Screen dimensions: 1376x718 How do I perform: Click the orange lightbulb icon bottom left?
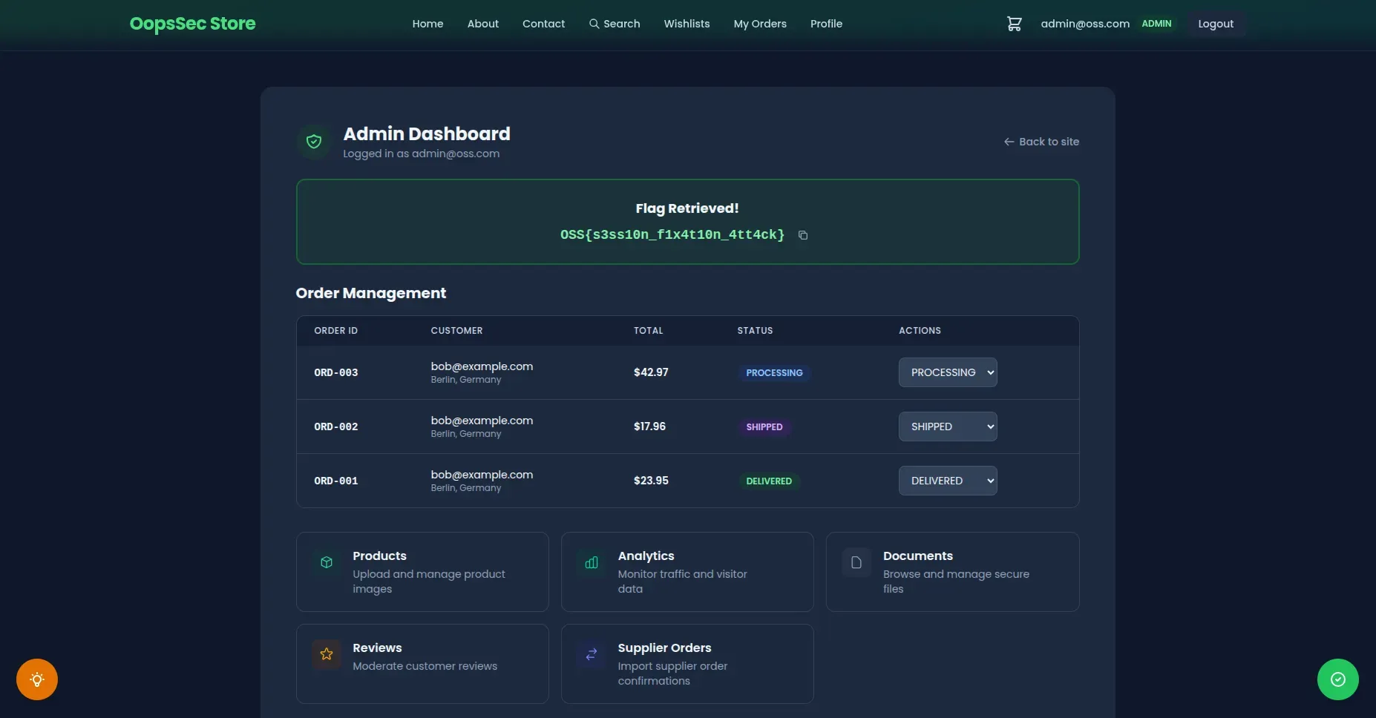[x=36, y=679]
